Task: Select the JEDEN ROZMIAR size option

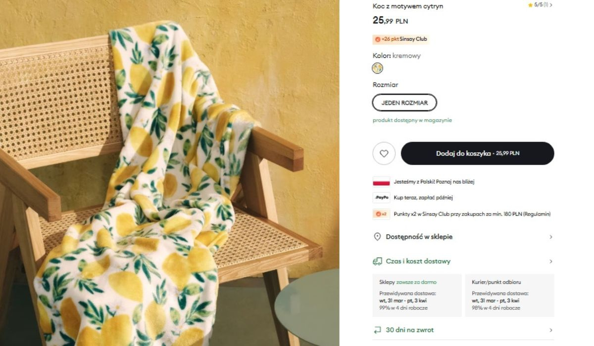Action: 404,103
